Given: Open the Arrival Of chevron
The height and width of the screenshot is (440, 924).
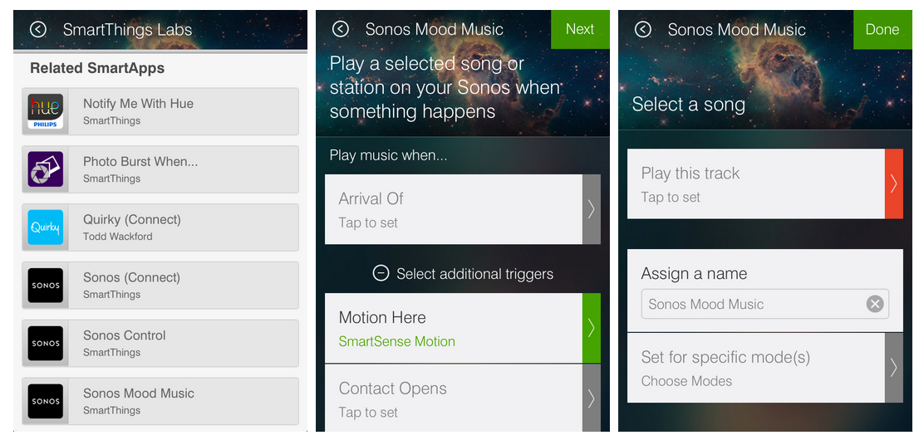Looking at the screenshot, I should pos(591,209).
